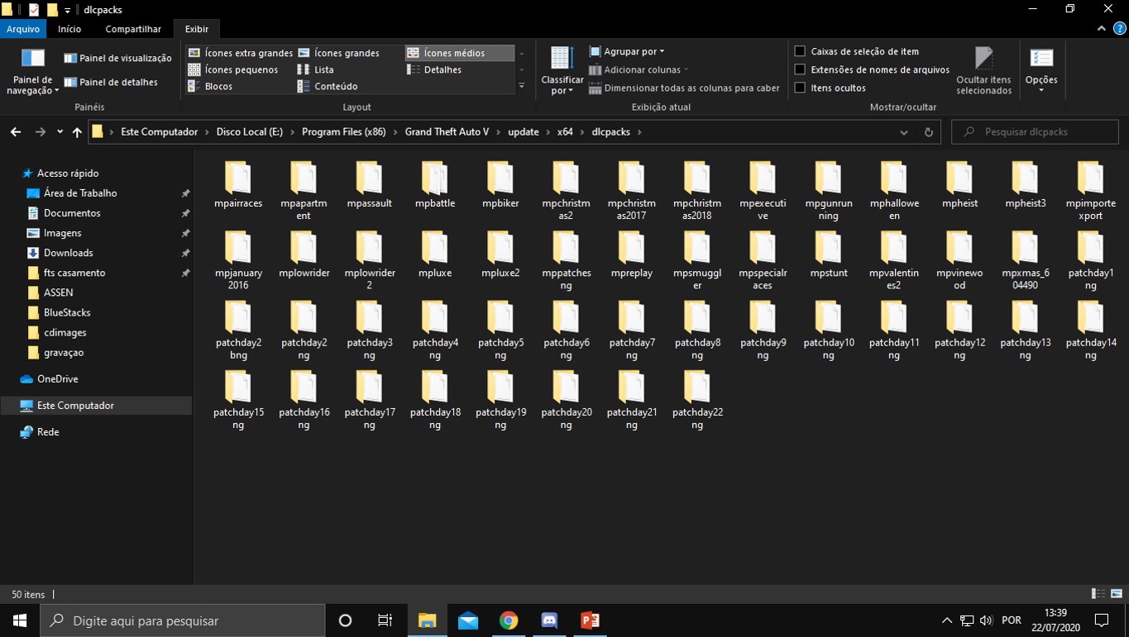Select the mphalloween folder
This screenshot has height=637, width=1129.
pyautogui.click(x=894, y=191)
